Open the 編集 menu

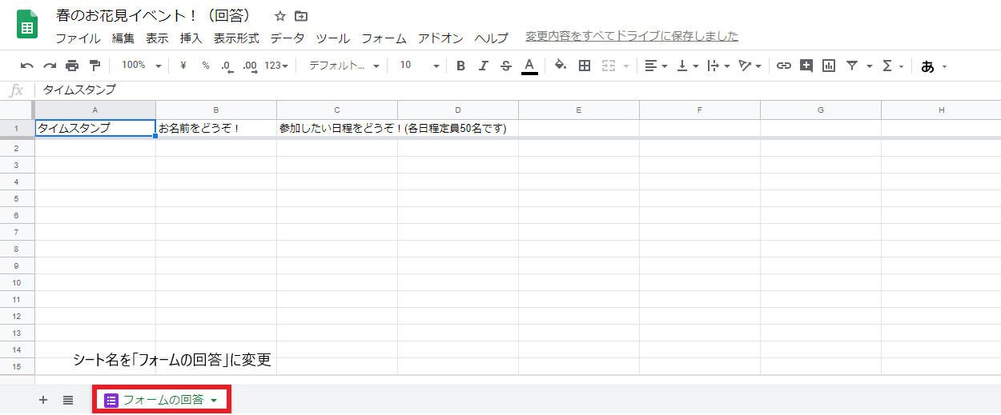point(123,38)
